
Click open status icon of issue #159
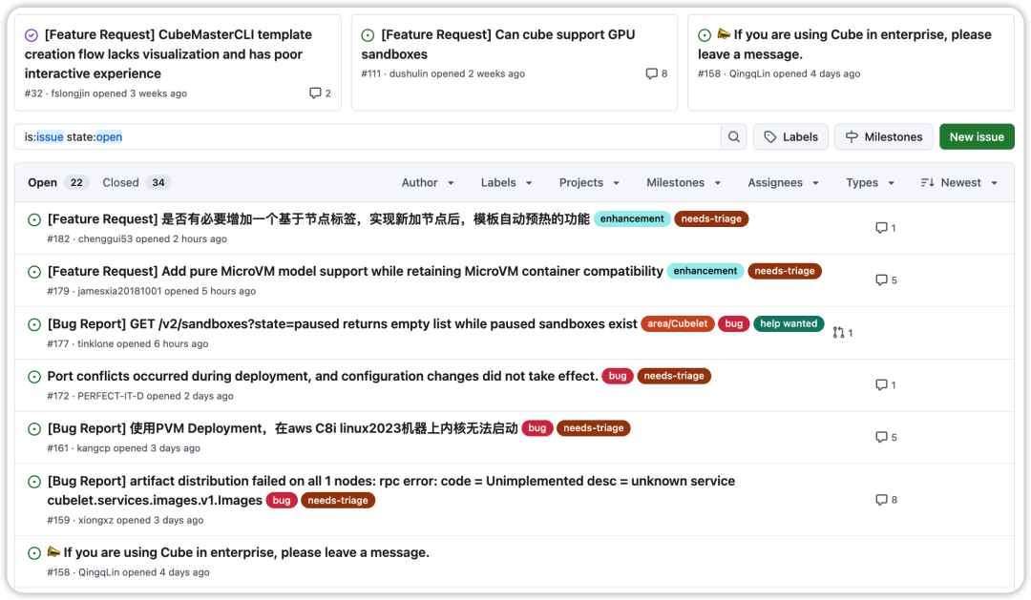34,482
